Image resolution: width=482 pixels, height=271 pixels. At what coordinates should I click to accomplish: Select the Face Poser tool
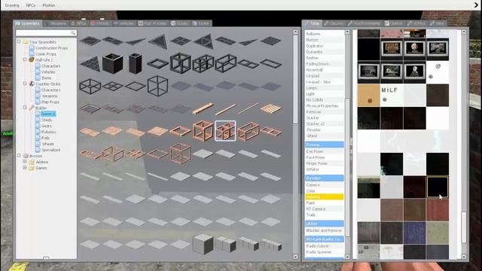point(325,157)
